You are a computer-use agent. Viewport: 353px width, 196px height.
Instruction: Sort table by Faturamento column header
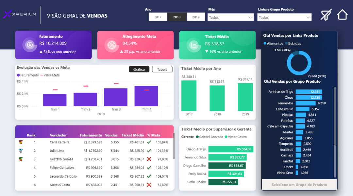coord(91,135)
